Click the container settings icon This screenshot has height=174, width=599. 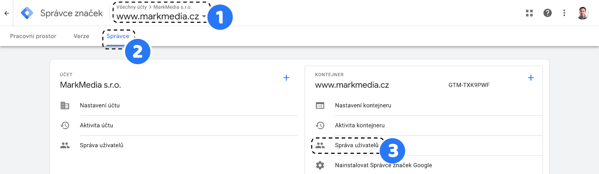tap(320, 105)
